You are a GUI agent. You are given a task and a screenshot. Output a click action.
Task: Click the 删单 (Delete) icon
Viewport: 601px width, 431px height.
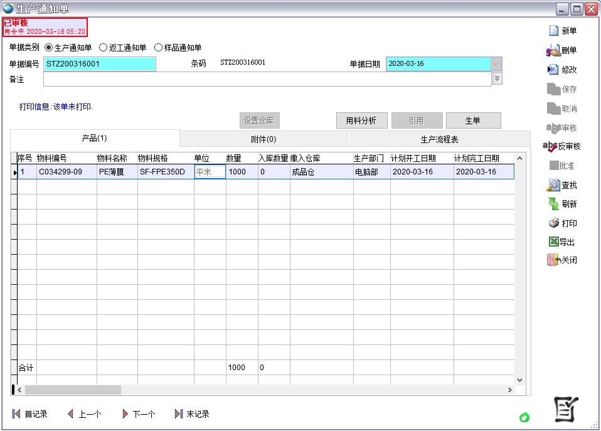point(553,51)
